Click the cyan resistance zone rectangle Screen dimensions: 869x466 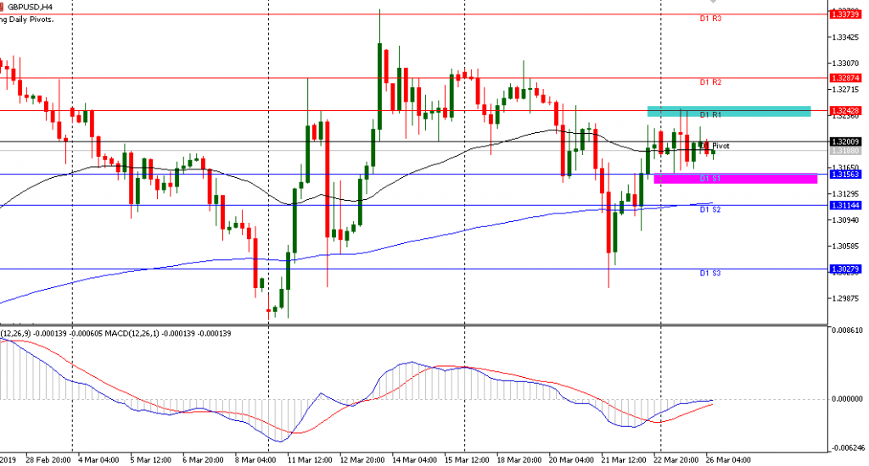pos(728,111)
